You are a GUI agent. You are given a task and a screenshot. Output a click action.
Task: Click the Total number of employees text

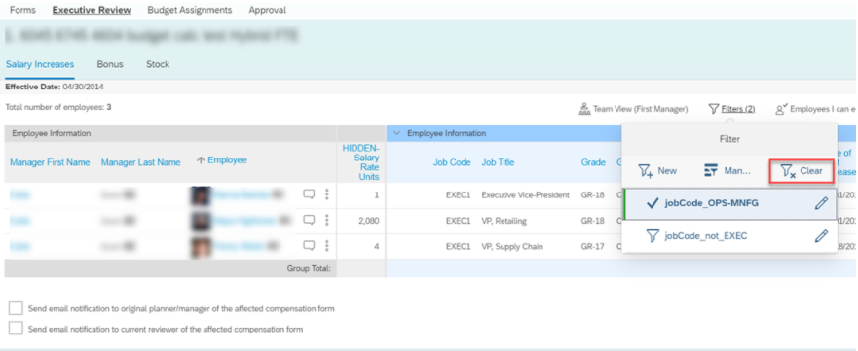(x=58, y=107)
